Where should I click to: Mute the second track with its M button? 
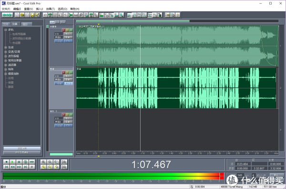pyautogui.click(x=71, y=73)
